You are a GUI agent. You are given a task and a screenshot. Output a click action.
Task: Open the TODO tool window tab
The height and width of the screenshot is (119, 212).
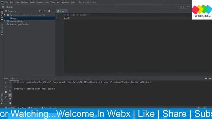(x=10, y=108)
